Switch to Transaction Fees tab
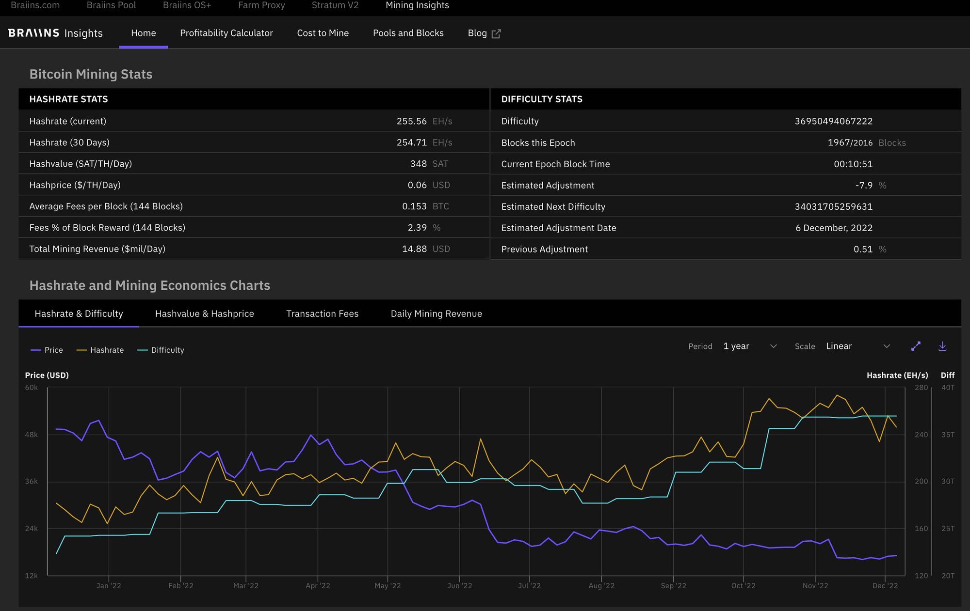Viewport: 970px width, 611px height. [x=322, y=313]
